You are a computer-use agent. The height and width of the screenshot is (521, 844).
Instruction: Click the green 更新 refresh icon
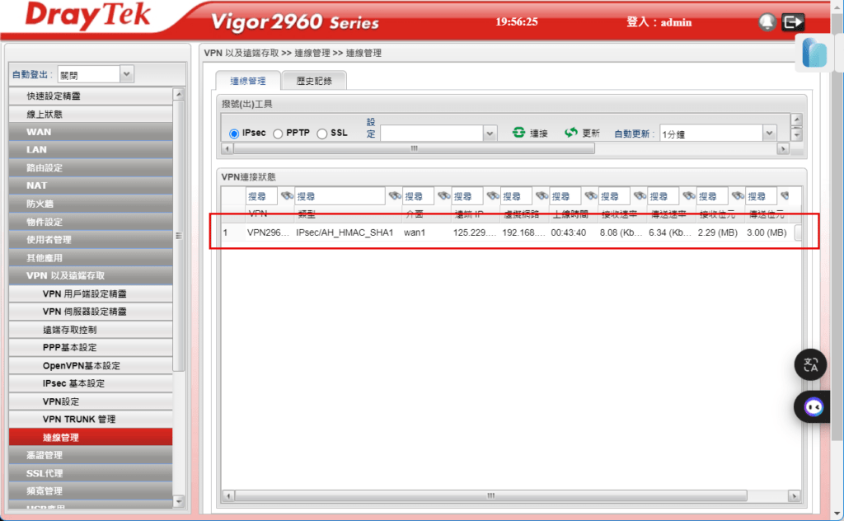tap(570, 133)
